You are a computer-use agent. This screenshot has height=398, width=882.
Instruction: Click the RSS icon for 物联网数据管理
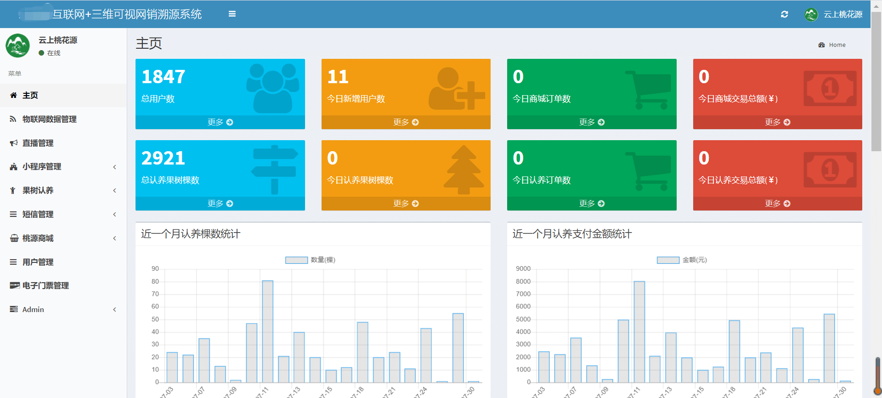click(x=13, y=119)
